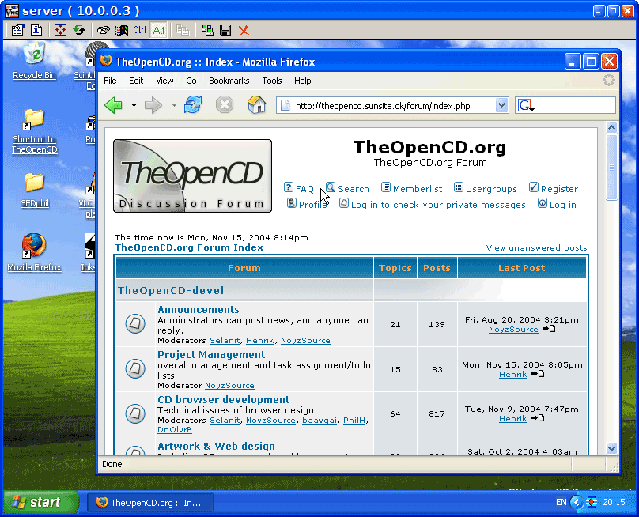Image resolution: width=639 pixels, height=517 pixels.
Task: Toggle the Alt key in the VNC toolbar
Action: pos(158,30)
